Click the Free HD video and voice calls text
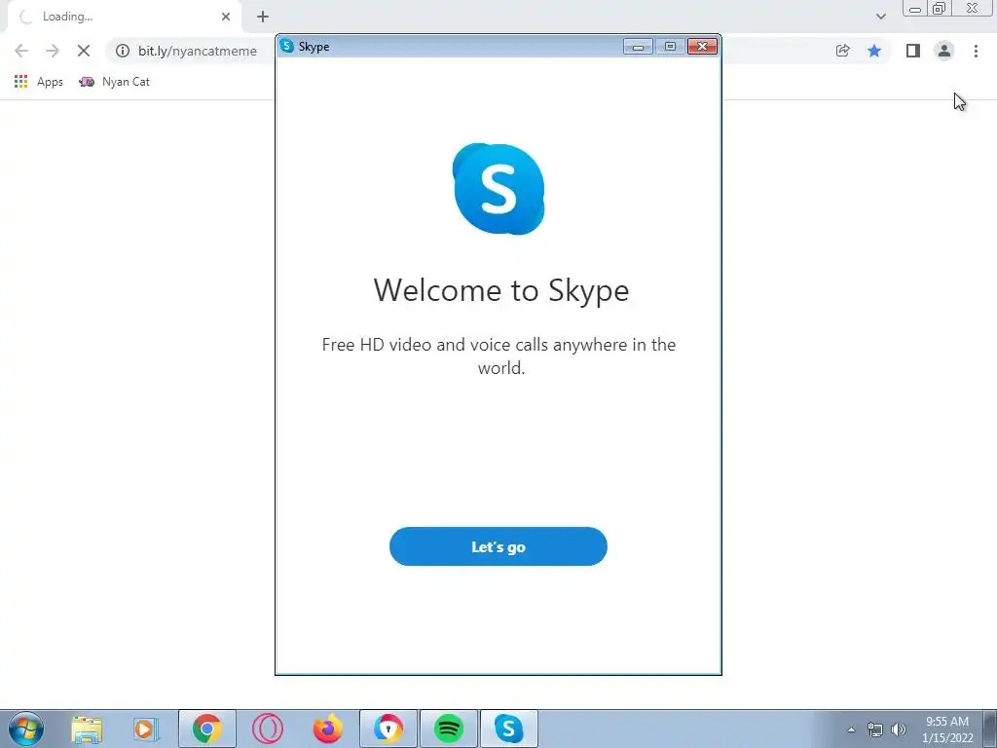 499,355
